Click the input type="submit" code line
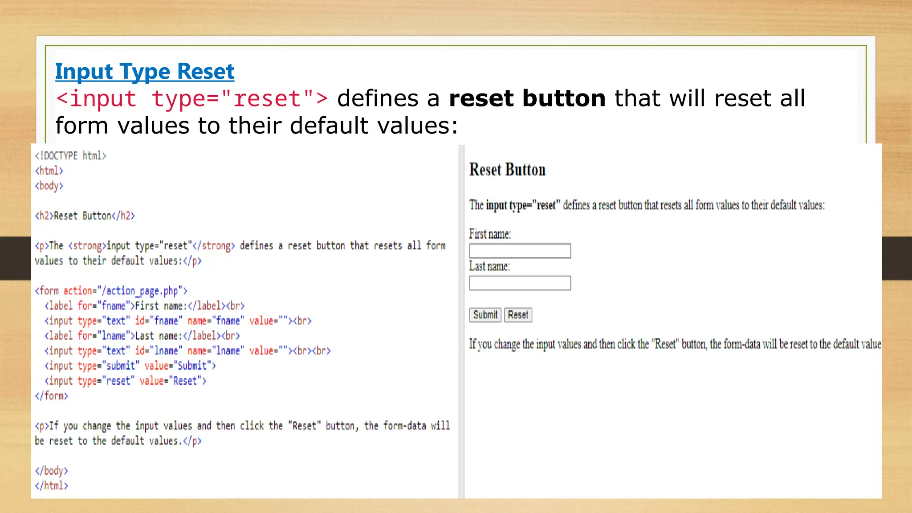 [x=130, y=366]
